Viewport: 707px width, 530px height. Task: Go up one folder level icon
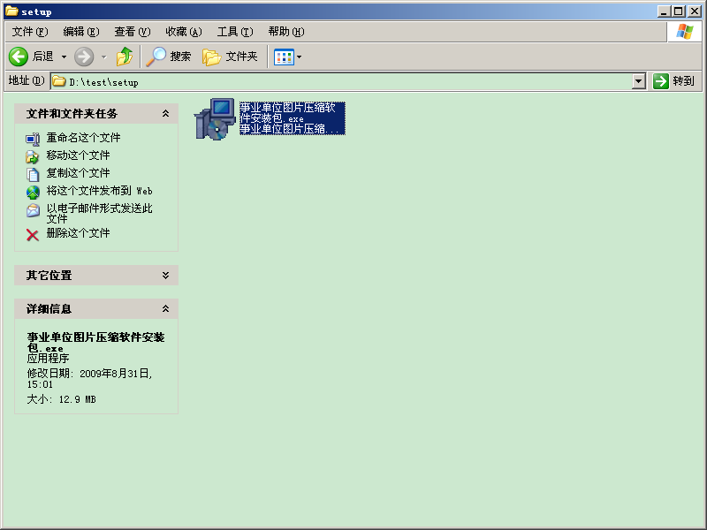(x=125, y=57)
